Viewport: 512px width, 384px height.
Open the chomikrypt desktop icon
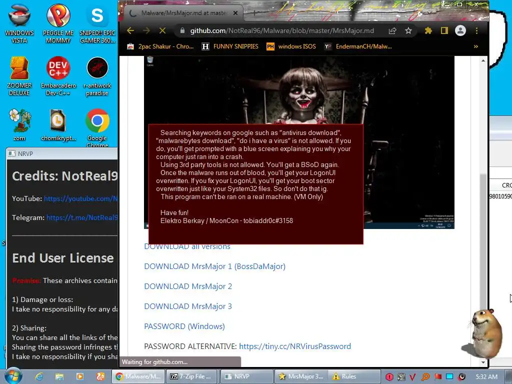tap(58, 125)
